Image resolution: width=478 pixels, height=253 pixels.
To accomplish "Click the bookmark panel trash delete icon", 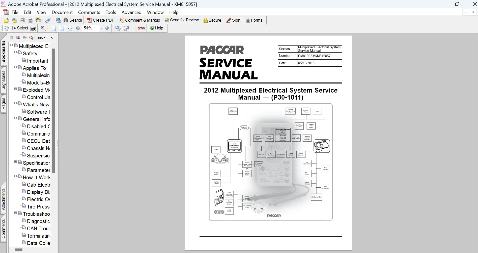I will click(x=11, y=37).
